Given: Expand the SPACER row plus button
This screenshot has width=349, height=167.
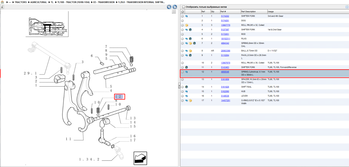Looking at the screenshot, I should click(x=183, y=79).
